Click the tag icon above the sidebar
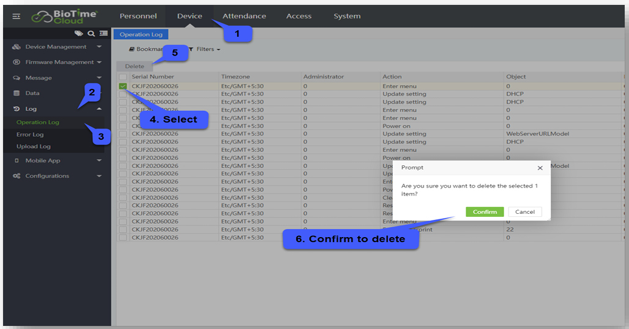The height and width of the screenshot is (329, 629). coord(78,34)
